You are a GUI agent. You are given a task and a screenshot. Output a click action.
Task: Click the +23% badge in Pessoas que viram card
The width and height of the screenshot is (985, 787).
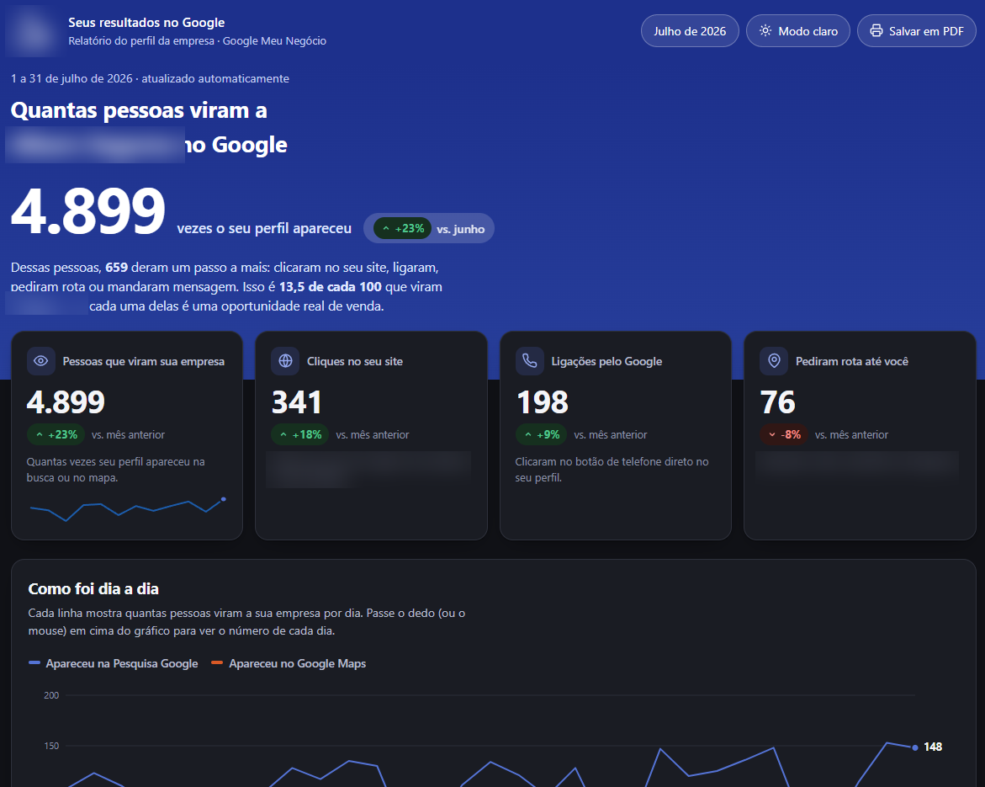pyautogui.click(x=56, y=434)
